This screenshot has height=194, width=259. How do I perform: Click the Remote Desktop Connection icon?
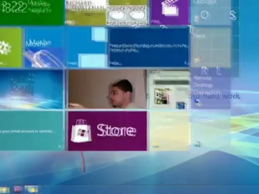197,102
